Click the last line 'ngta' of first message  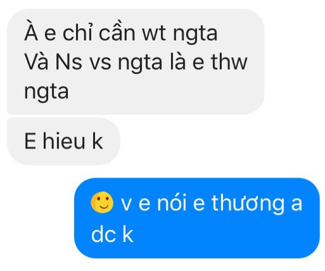(x=46, y=92)
